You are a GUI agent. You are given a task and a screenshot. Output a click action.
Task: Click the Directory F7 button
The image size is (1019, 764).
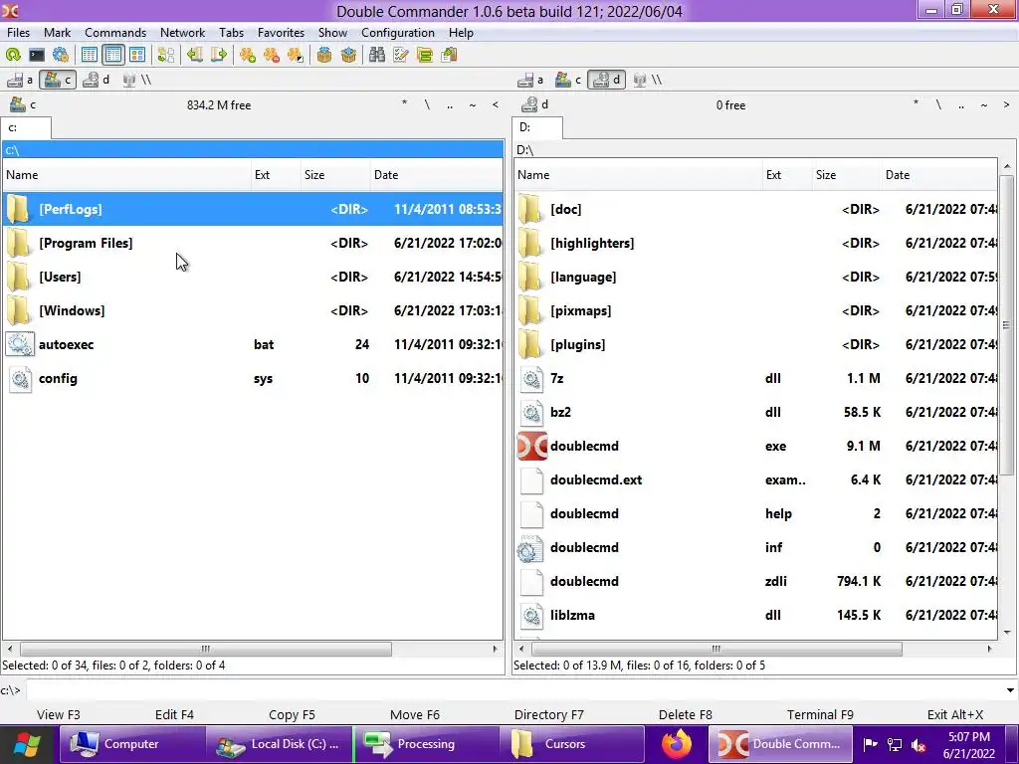549,714
